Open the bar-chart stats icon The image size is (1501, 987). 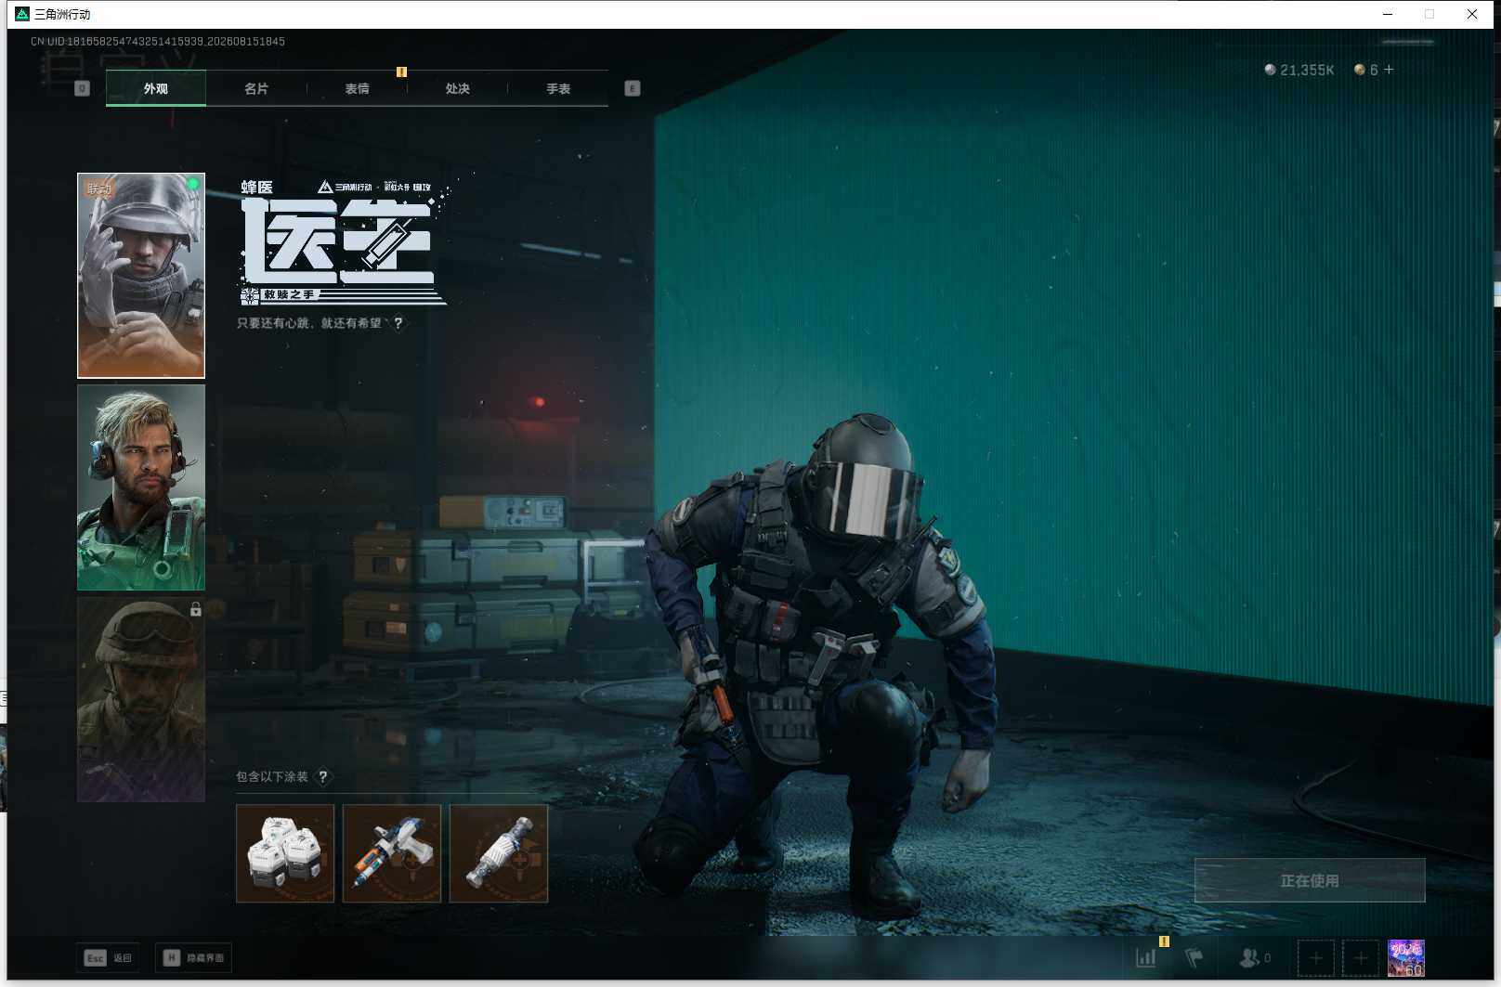tap(1146, 957)
